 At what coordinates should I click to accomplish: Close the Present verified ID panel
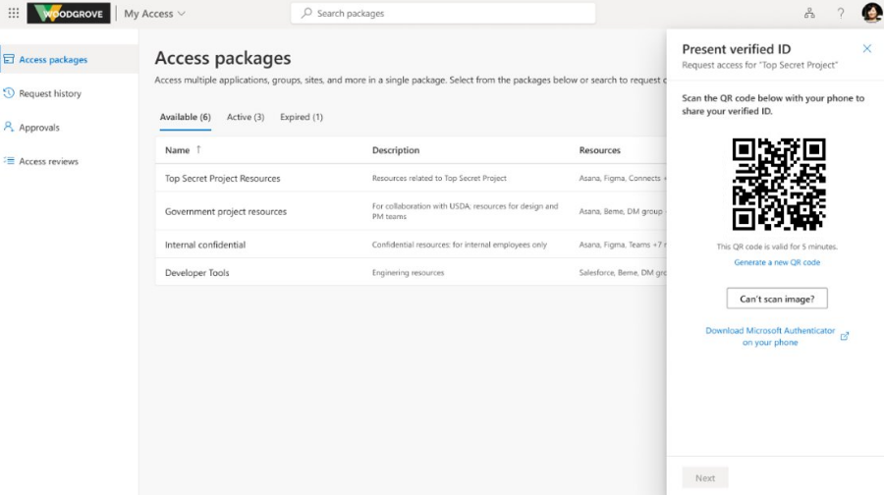[866, 48]
